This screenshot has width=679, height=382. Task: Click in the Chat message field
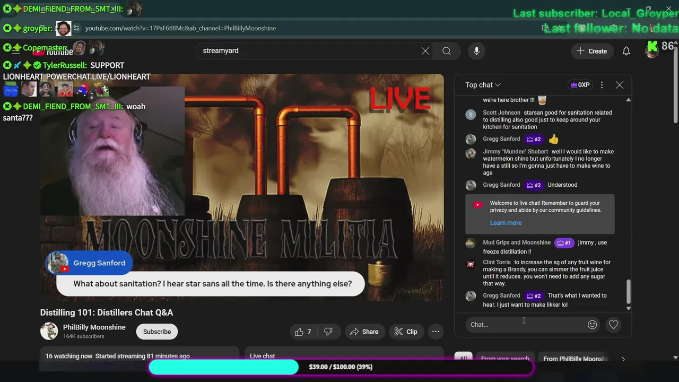[525, 325]
